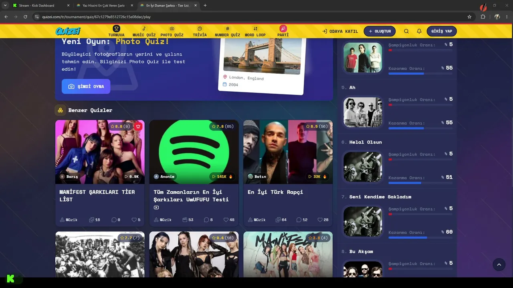Screen dimensions: 513x288
Task: Click the Odaya Katıl link
Action: pos(340,31)
